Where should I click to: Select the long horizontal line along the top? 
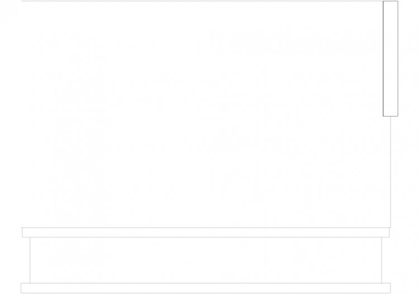tap(202, 1)
